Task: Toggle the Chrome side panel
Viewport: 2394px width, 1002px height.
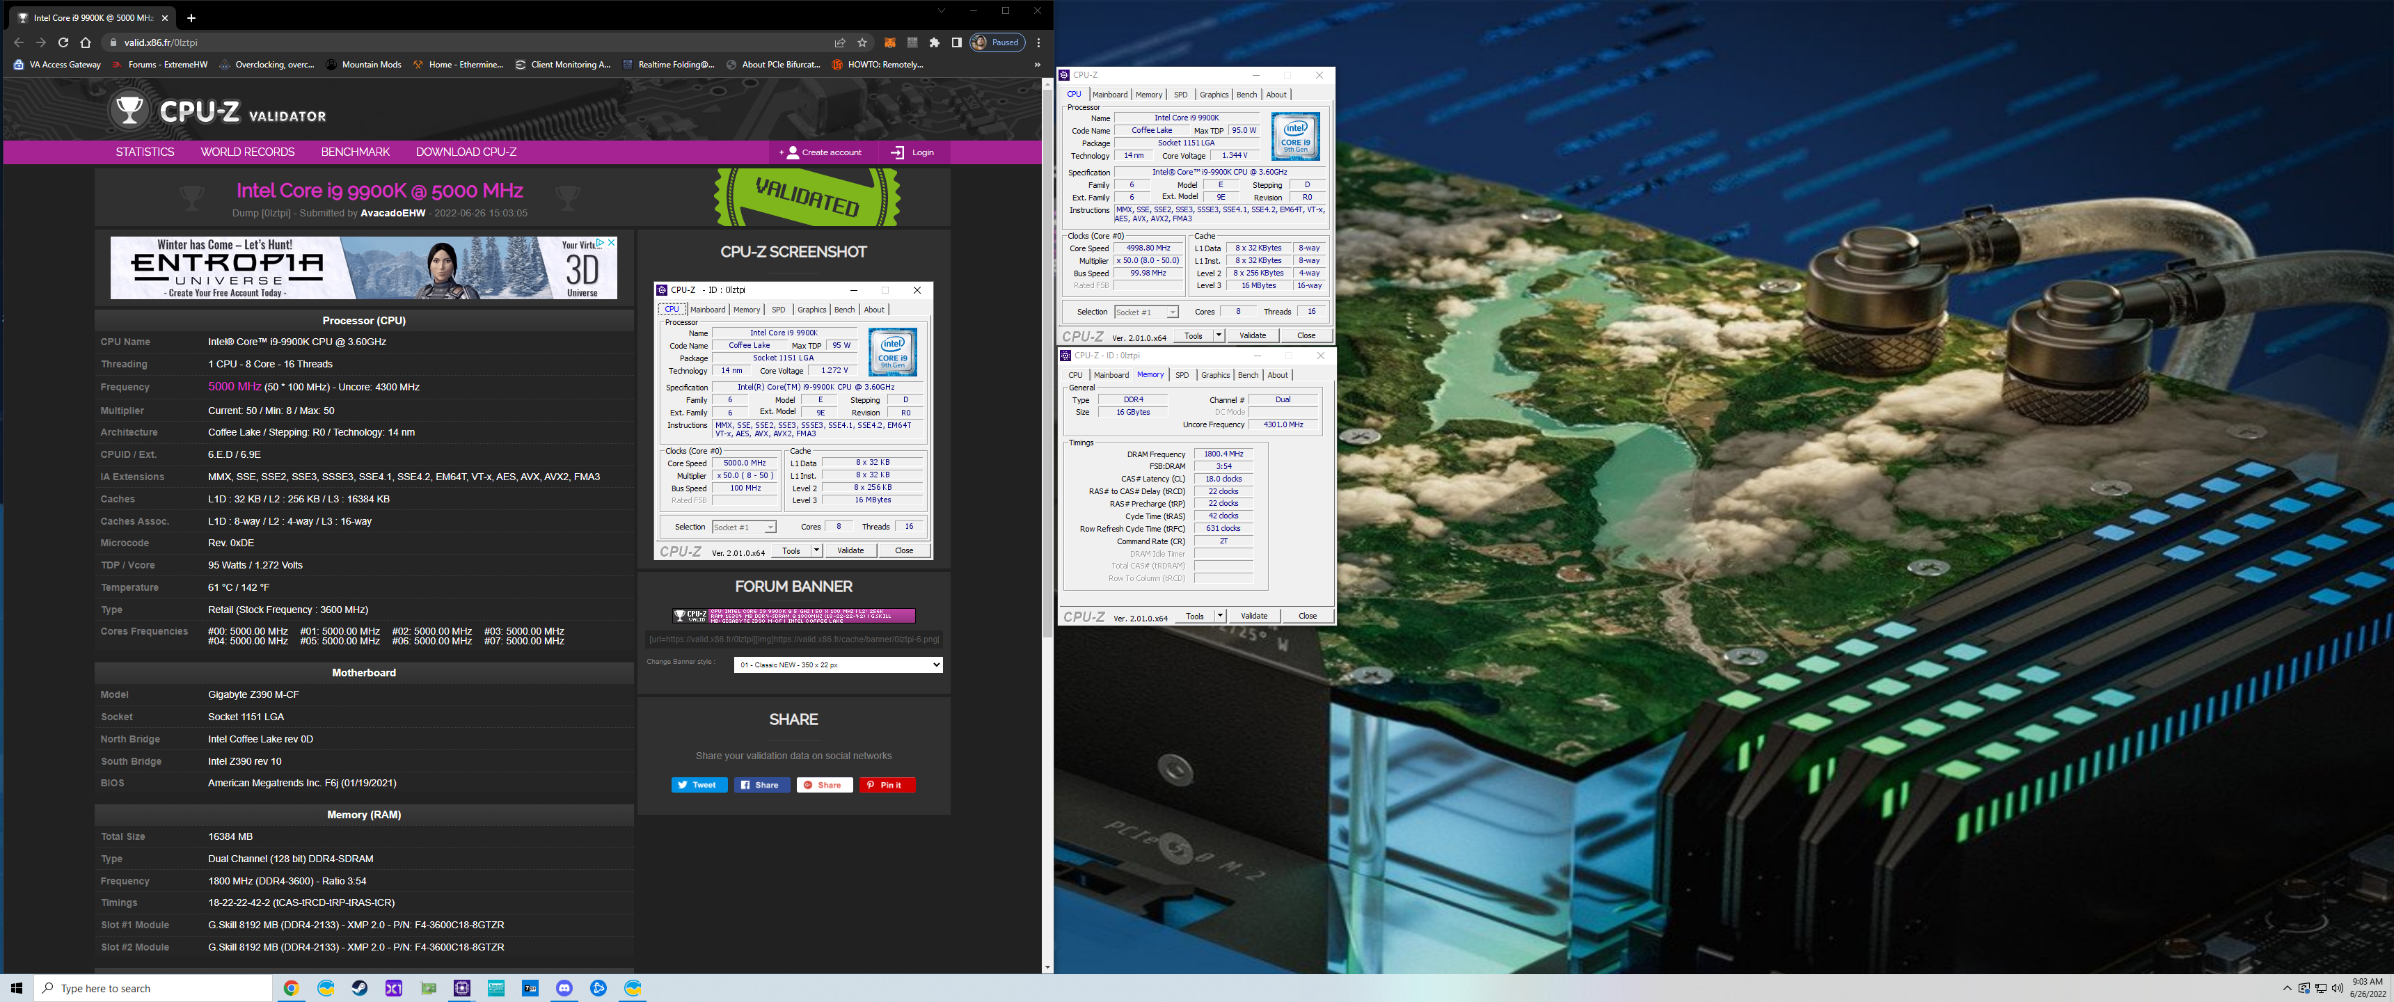Action: (x=956, y=42)
